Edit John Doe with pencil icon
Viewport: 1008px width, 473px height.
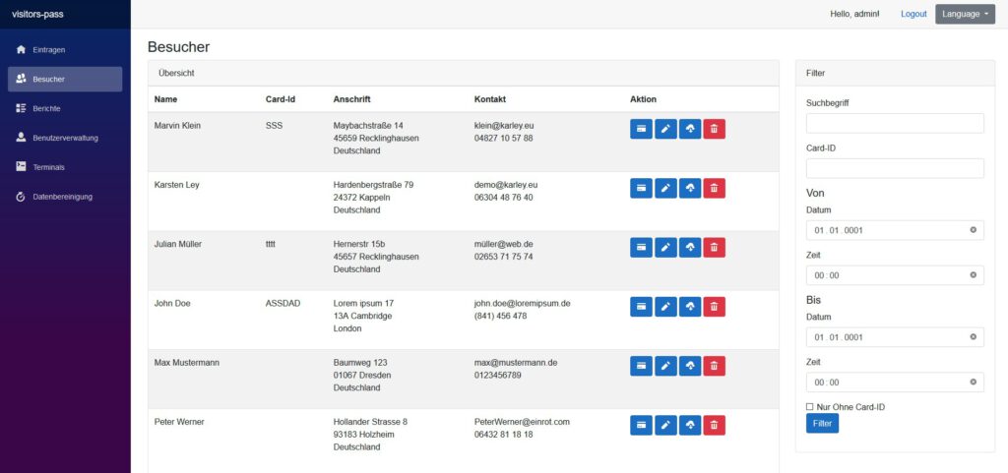coord(665,306)
